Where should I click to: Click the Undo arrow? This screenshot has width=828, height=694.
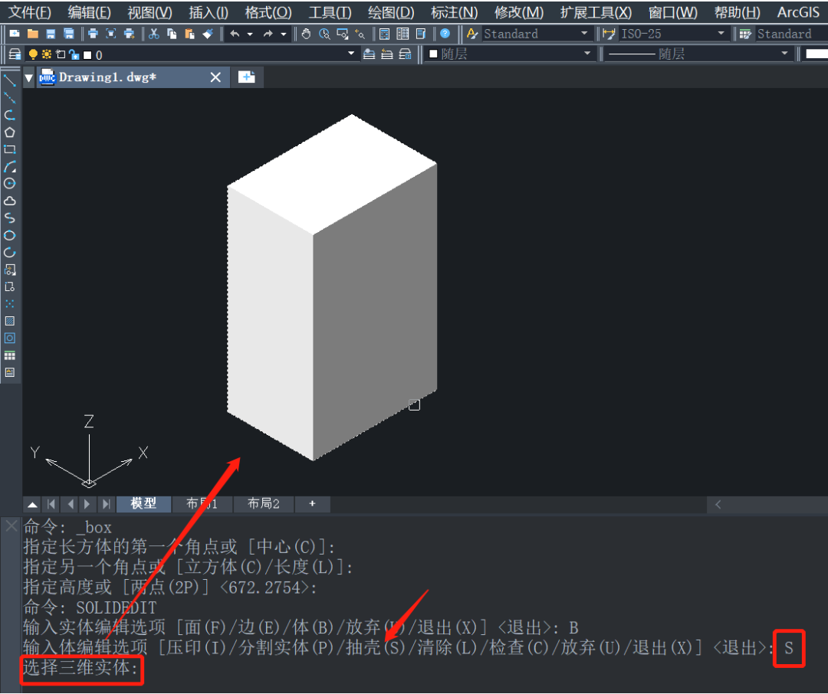click(x=235, y=34)
